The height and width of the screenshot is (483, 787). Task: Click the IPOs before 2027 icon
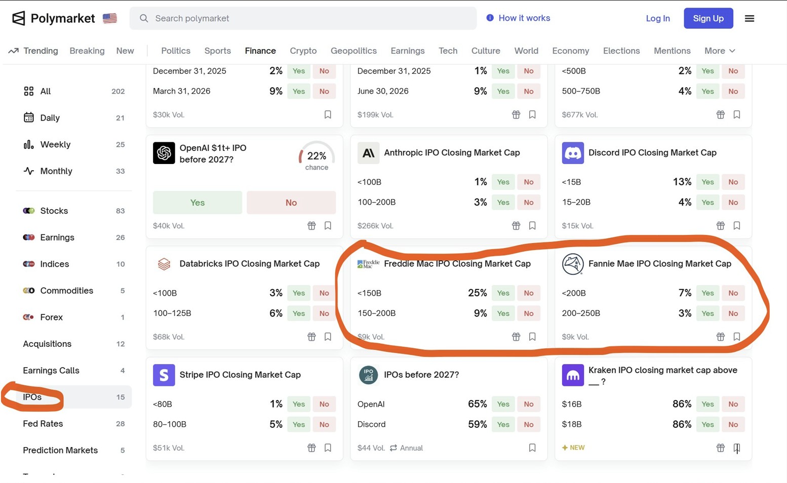click(368, 375)
